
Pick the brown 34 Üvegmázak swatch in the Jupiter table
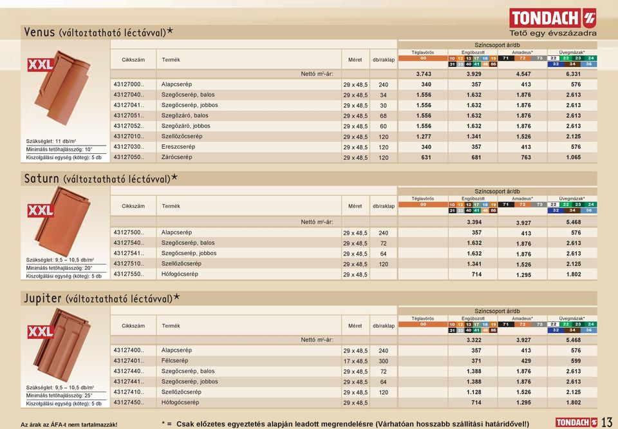pos(572,330)
